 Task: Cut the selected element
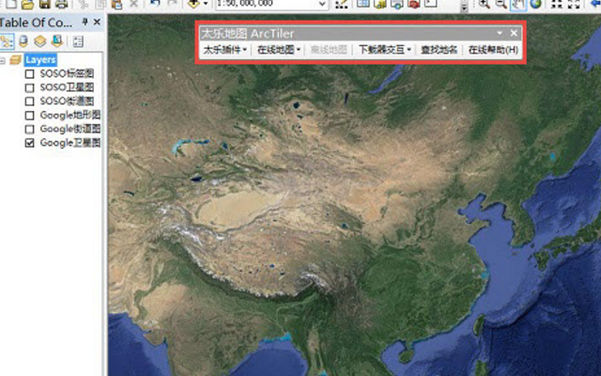84,4
